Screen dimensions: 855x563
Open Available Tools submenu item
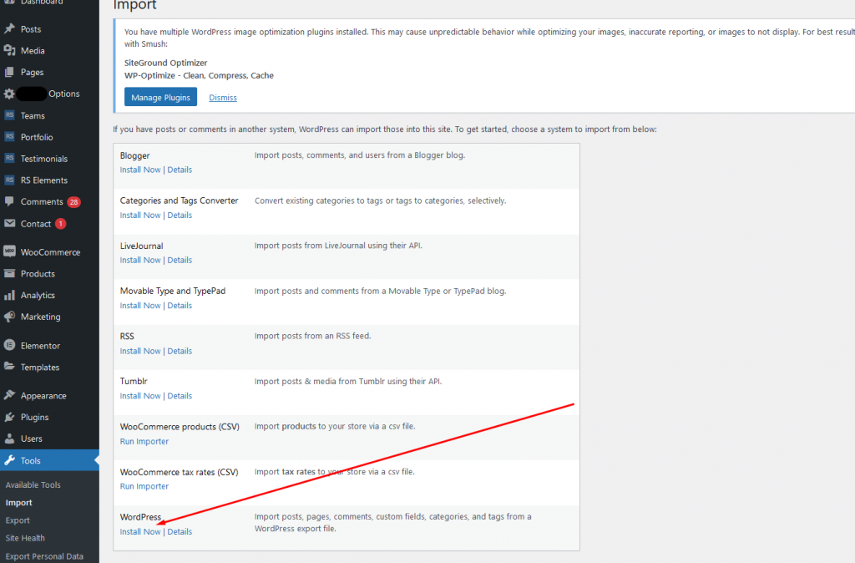(x=33, y=485)
